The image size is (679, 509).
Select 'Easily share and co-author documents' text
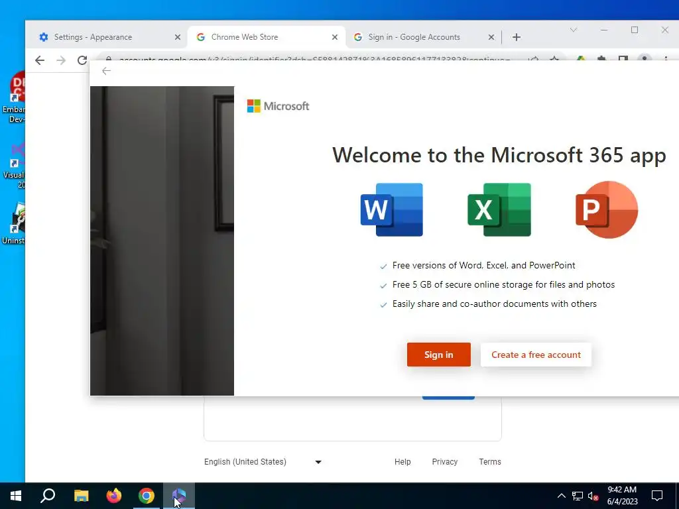495,304
